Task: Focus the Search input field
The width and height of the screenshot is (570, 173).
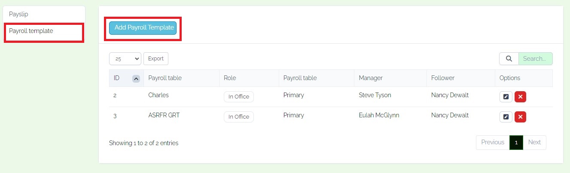Action: point(535,59)
